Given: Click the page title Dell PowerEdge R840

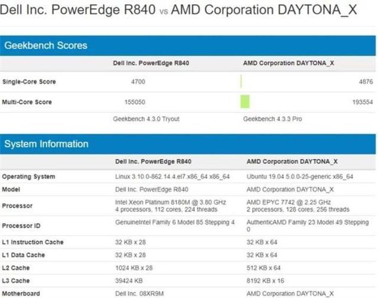Looking at the screenshot, I should point(78,10).
